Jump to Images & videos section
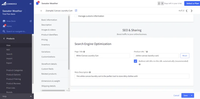Viewport: 200px width, 99px height. click(48, 30)
